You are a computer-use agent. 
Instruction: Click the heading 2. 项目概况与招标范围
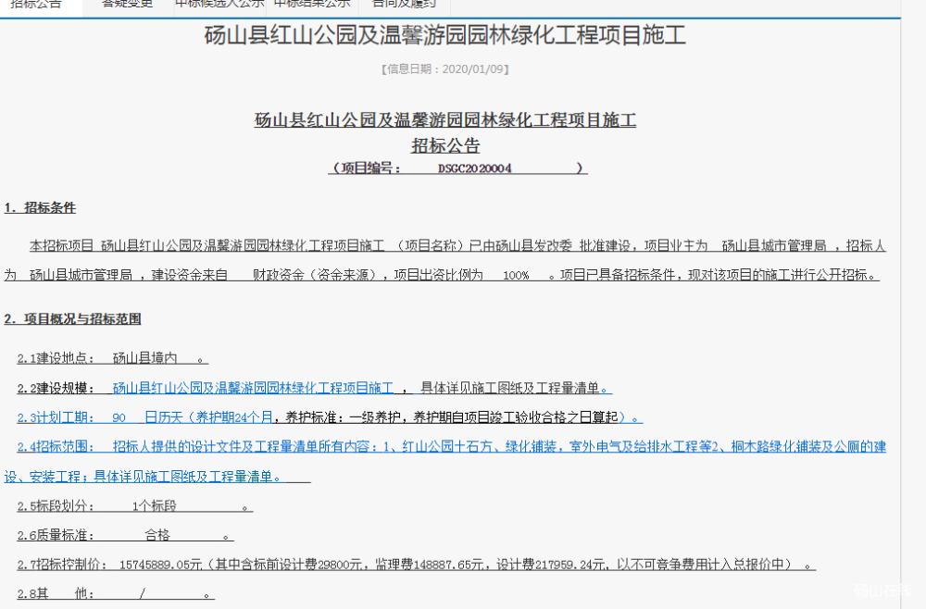coord(72,319)
